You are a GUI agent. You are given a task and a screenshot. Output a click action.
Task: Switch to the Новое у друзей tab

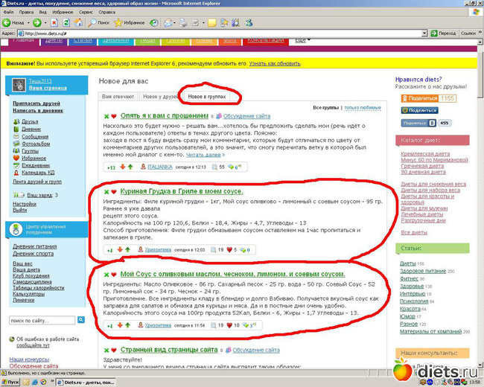[x=160, y=97]
